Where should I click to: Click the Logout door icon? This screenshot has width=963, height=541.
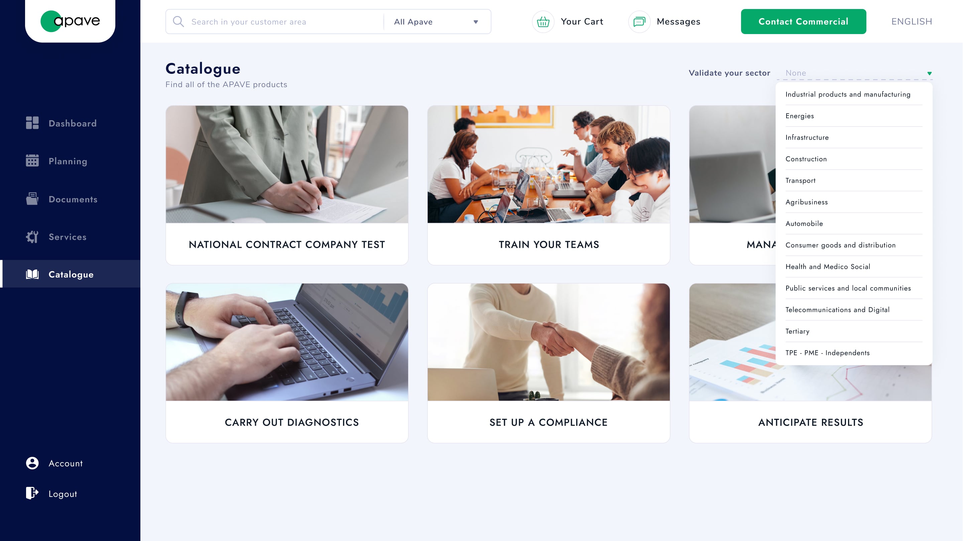32,493
